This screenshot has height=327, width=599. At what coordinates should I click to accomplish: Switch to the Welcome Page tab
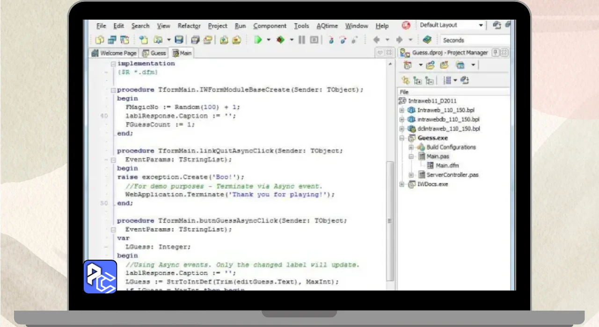pos(114,53)
